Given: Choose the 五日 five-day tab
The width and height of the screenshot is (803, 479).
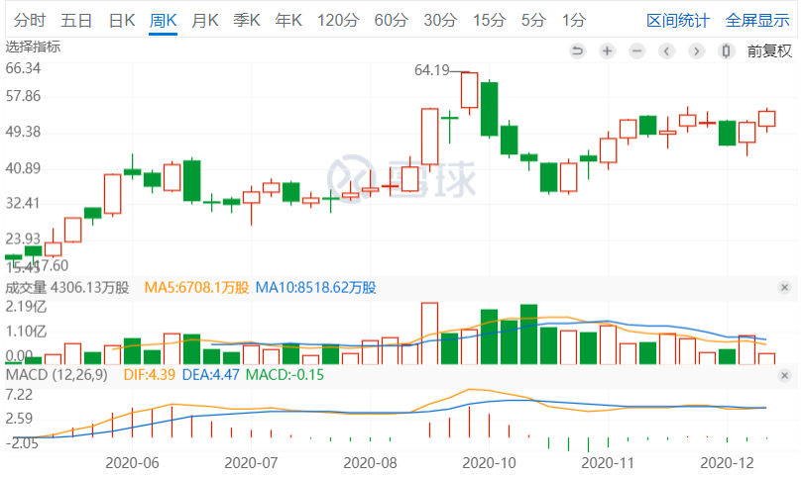Looking at the screenshot, I should [x=76, y=20].
